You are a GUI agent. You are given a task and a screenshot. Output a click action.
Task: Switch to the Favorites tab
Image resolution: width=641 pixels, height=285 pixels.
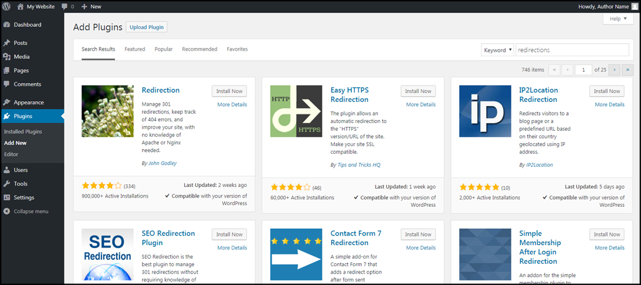(237, 49)
